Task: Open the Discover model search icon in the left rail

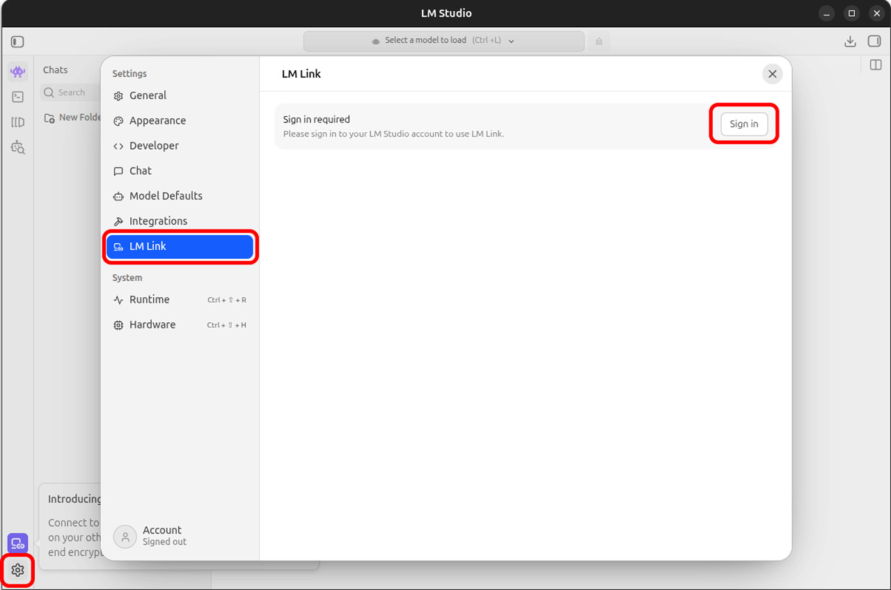Action: 17,147
